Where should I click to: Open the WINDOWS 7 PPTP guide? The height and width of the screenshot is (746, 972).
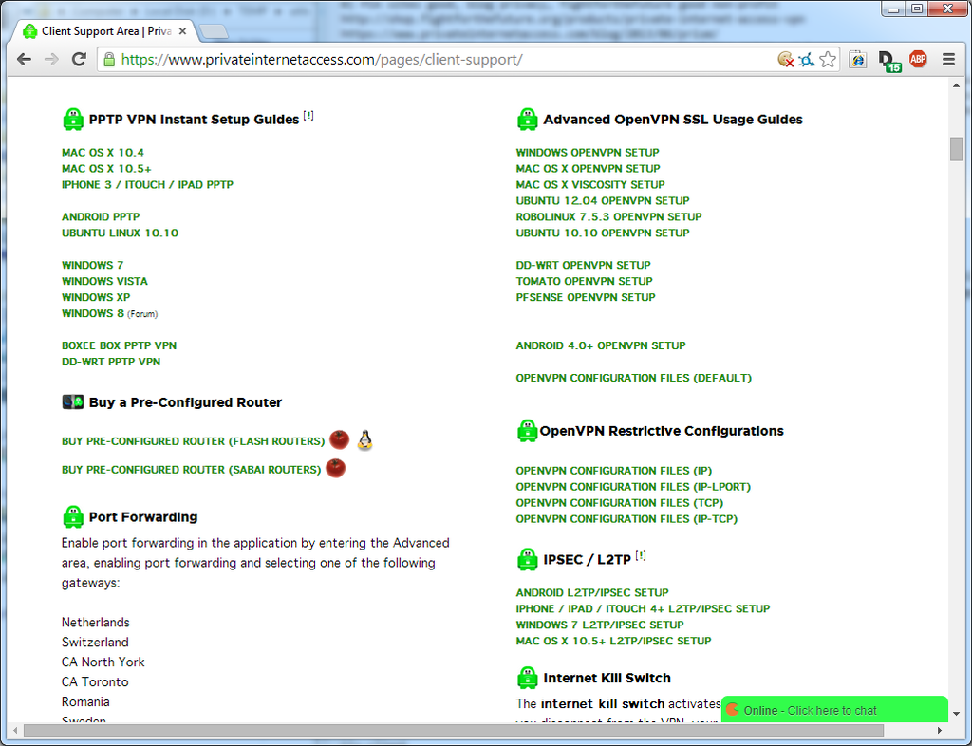coord(92,265)
